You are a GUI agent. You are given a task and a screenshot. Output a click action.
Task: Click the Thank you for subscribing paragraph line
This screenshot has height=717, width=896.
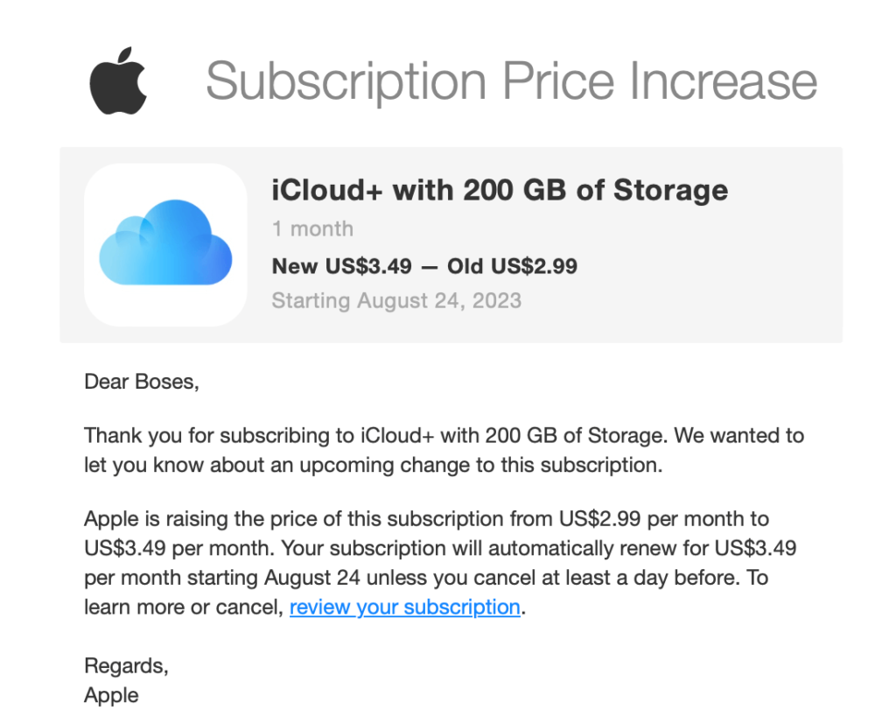(x=444, y=436)
